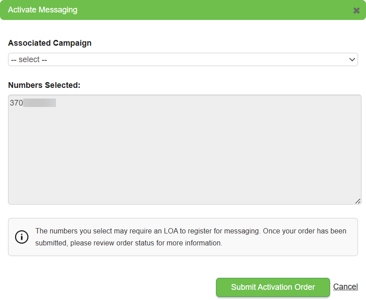This screenshot has width=366, height=300.
Task: Click the textarea resize grip icon
Action: coord(358,201)
